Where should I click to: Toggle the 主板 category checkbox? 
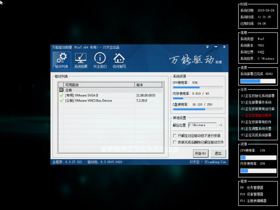(x=61, y=90)
